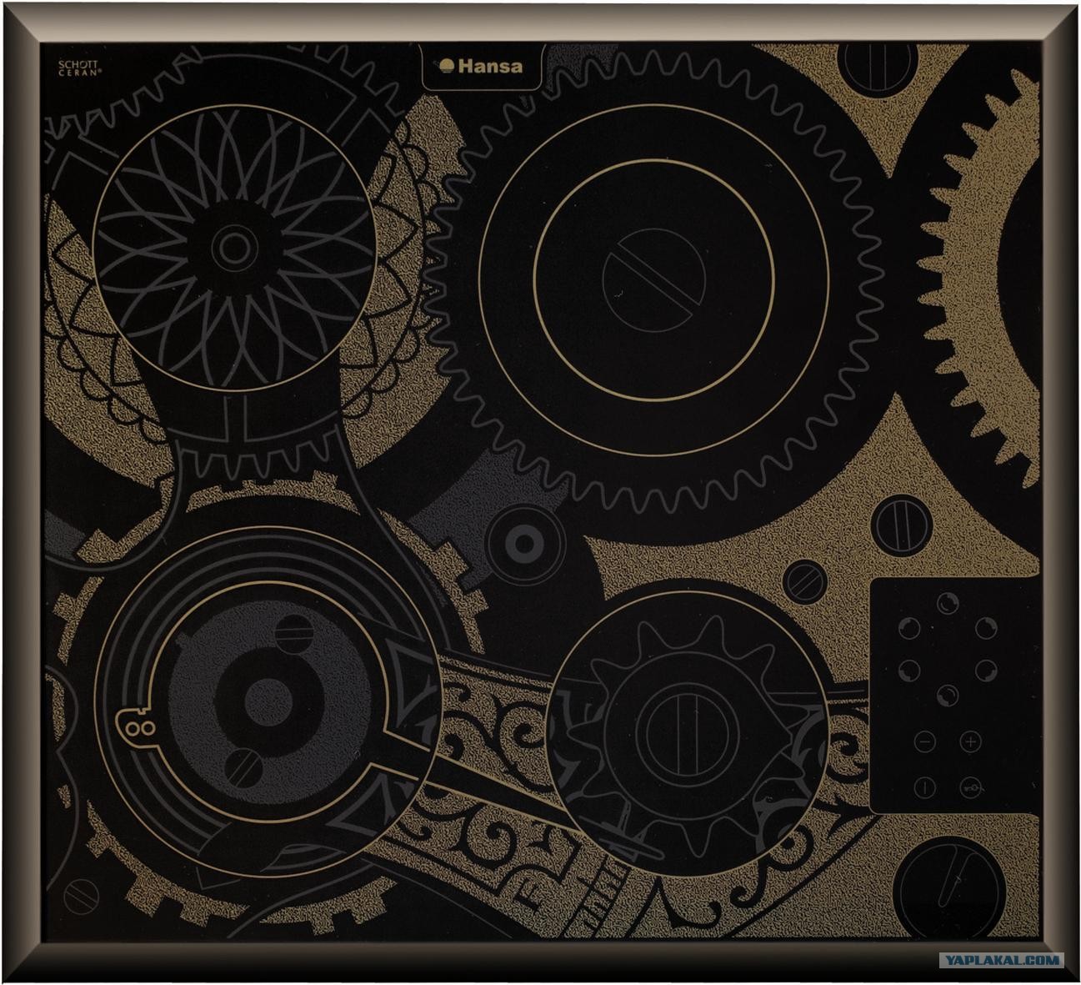Tap the plus key to raise heat

(971, 741)
